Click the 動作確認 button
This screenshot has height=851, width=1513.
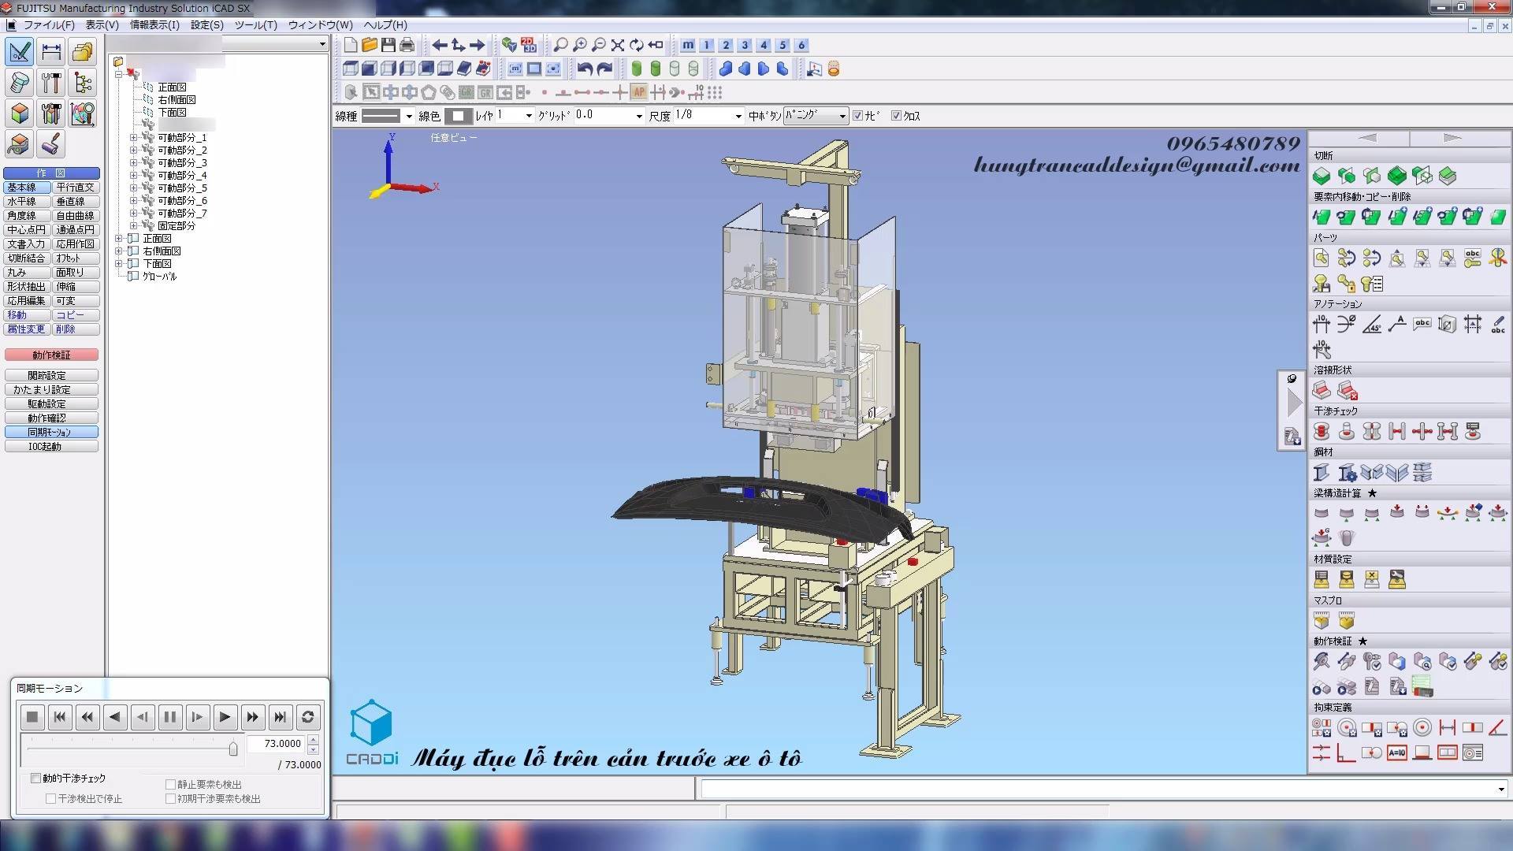coord(51,418)
